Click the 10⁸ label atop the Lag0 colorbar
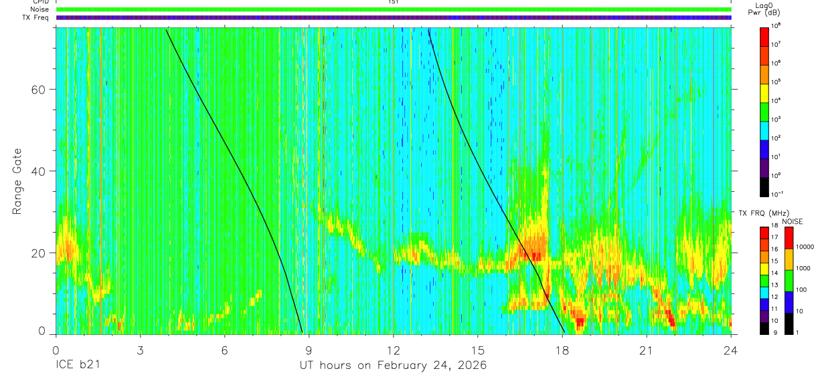822x379 pixels. [776, 25]
